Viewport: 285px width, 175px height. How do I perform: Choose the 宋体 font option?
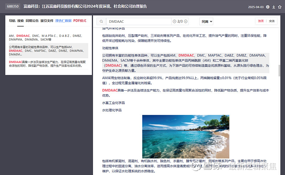pos(272,21)
